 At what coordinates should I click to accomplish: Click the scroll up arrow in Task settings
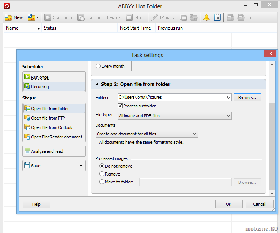click(x=272, y=64)
